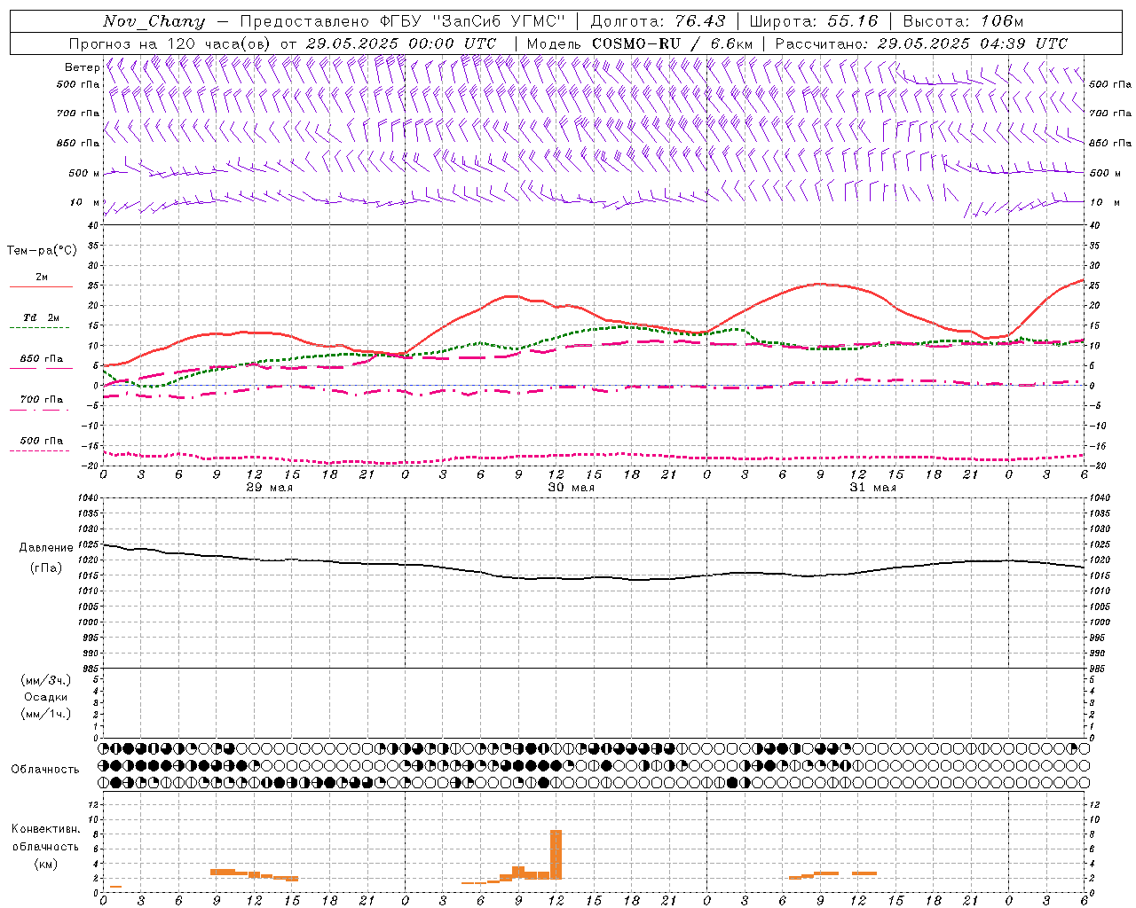The image size is (1136, 908).
Task: Click the 'Давление' pressure panel label
Action: (46, 548)
